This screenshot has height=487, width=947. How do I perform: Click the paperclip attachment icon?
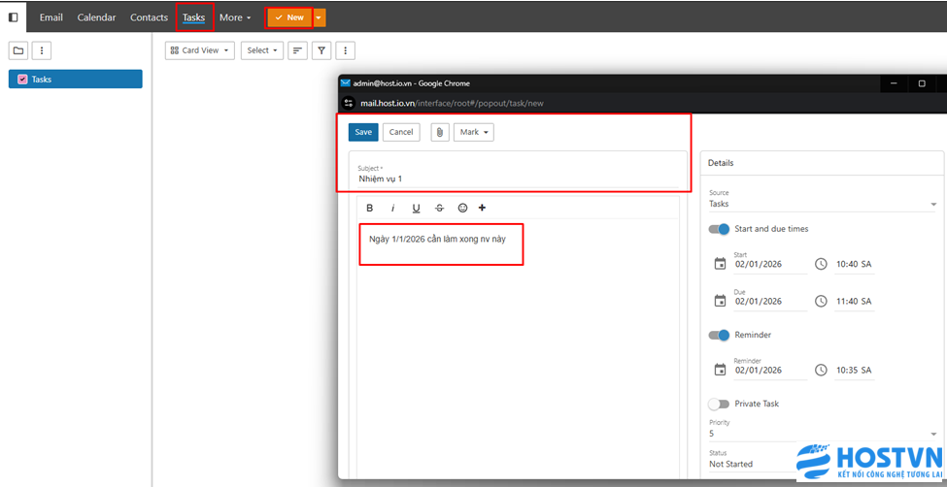440,132
